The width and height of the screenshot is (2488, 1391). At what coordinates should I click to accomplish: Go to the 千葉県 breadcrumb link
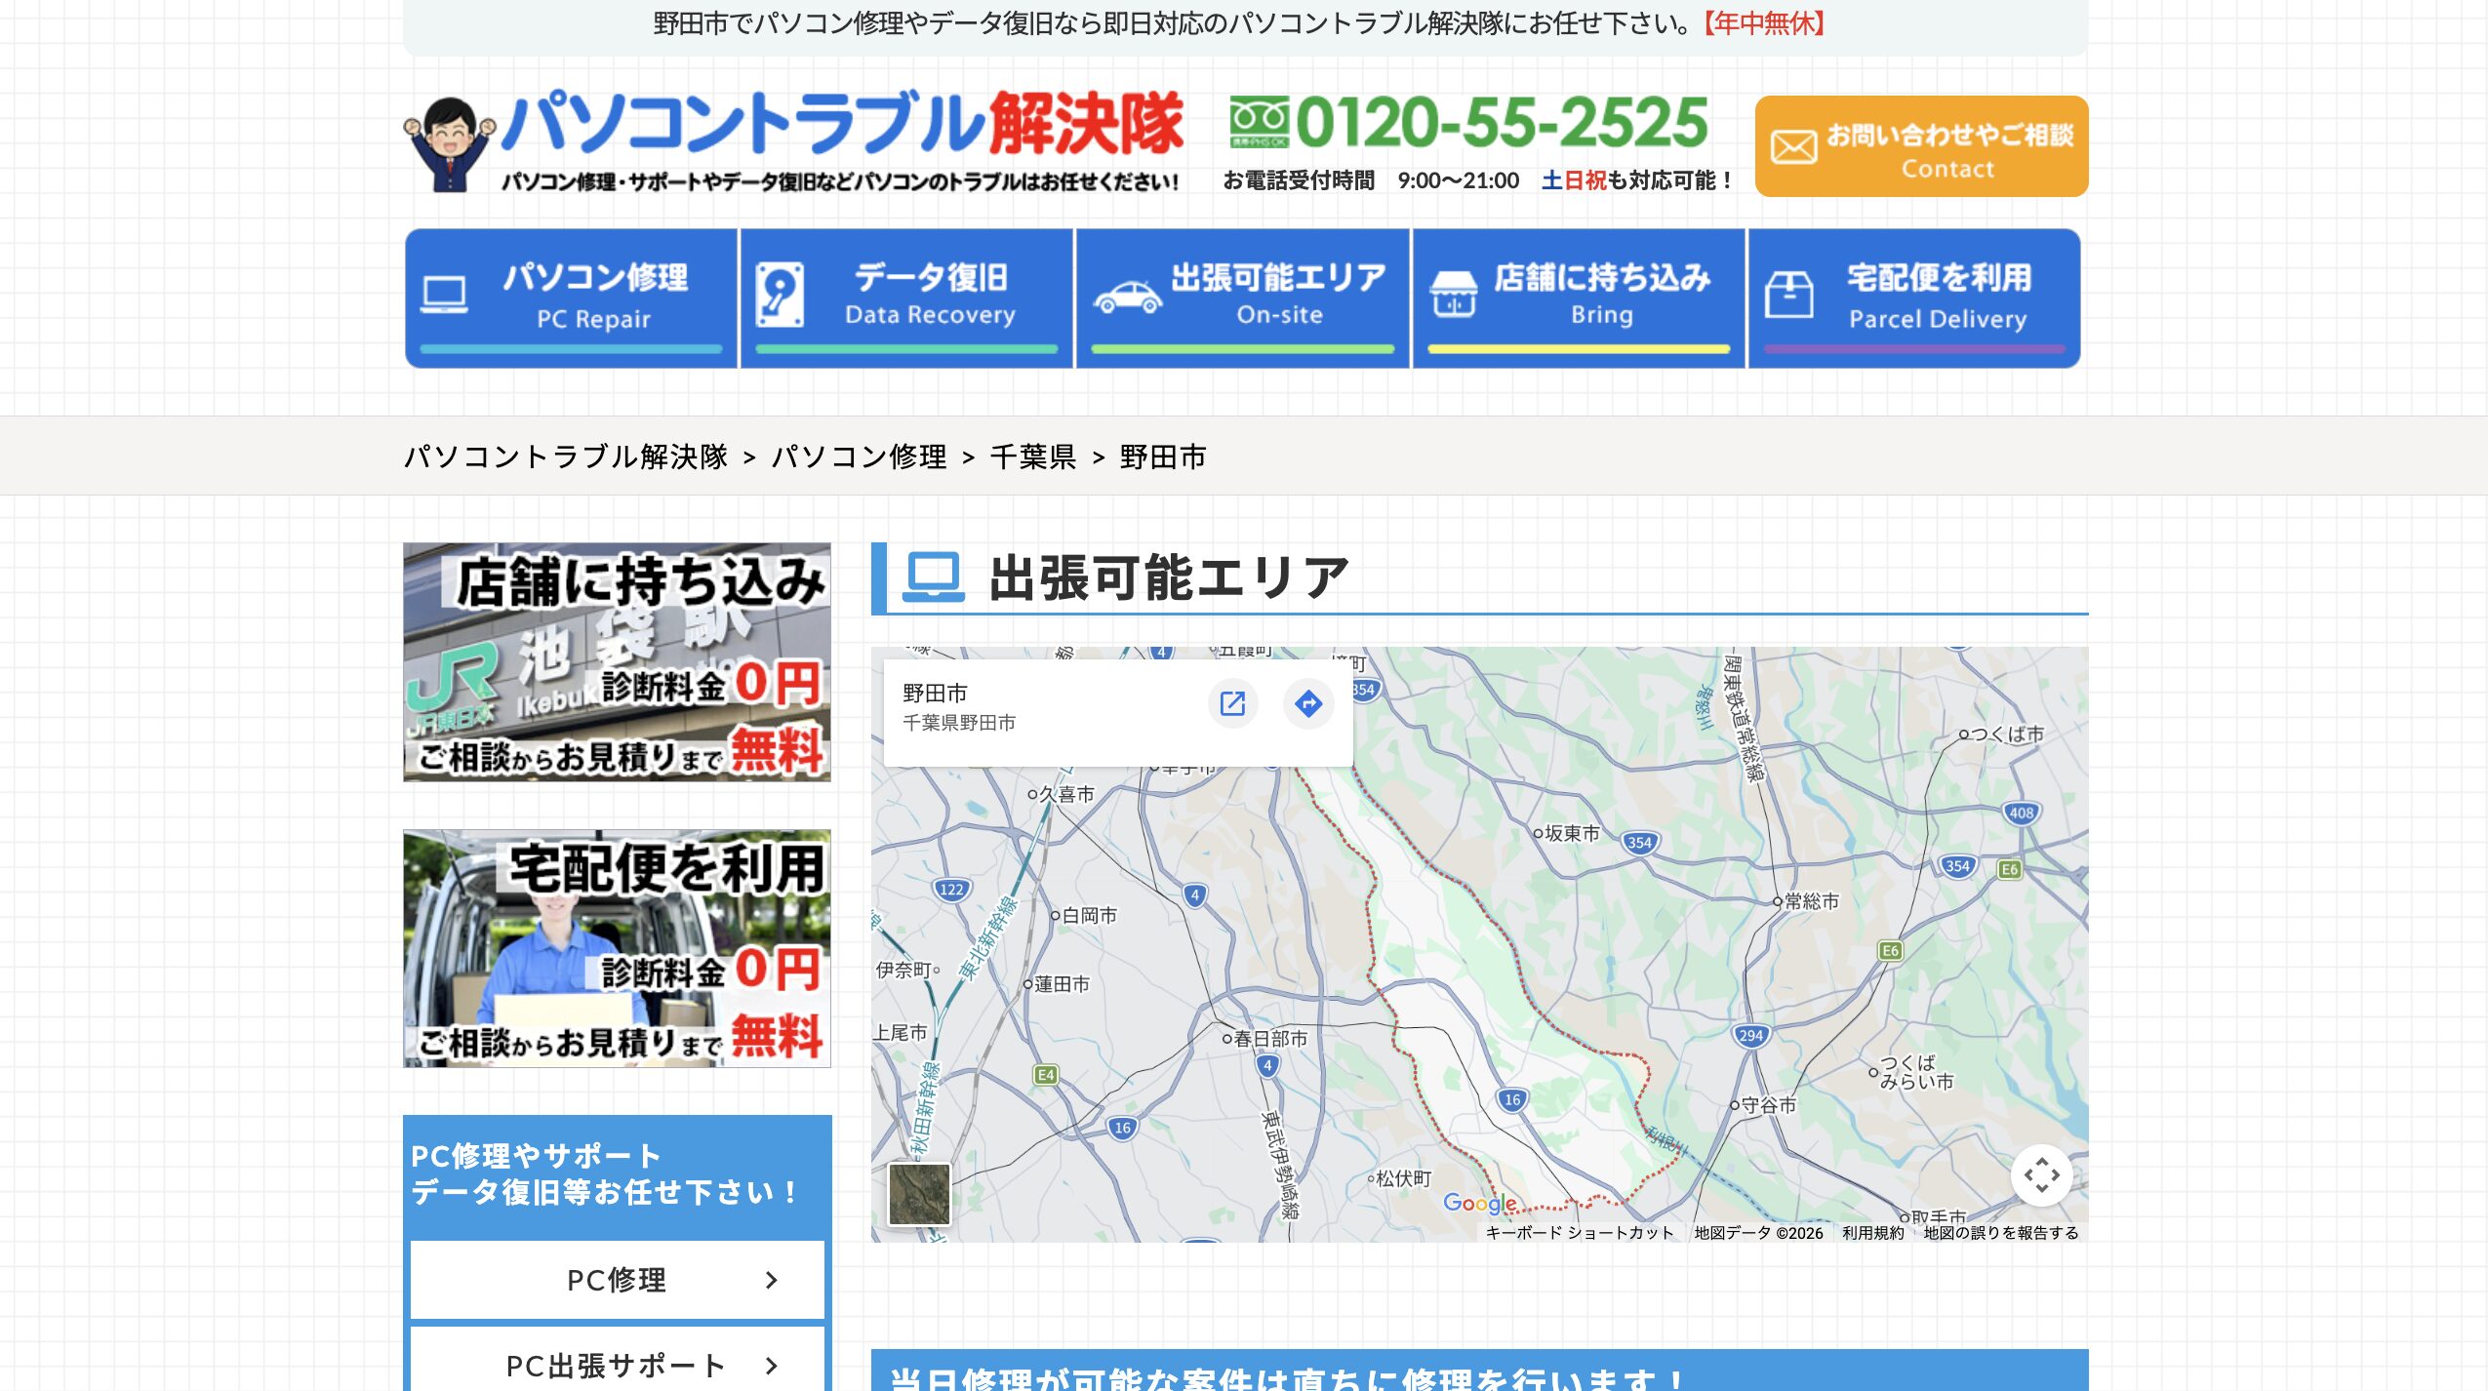point(1032,457)
